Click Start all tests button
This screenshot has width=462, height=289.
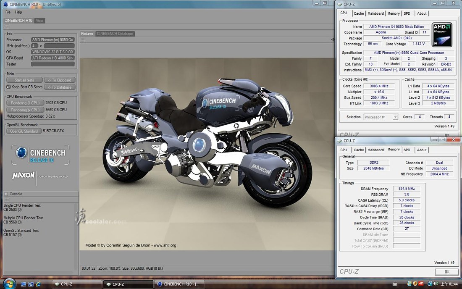(x=24, y=80)
